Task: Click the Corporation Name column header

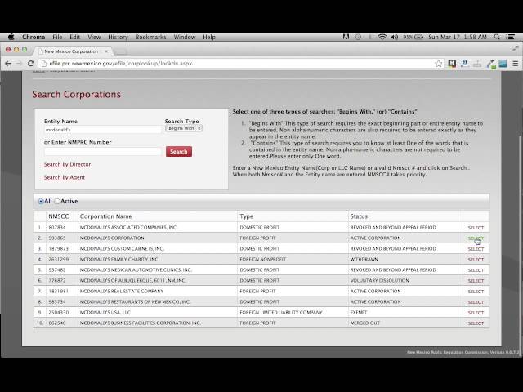Action: click(105, 216)
